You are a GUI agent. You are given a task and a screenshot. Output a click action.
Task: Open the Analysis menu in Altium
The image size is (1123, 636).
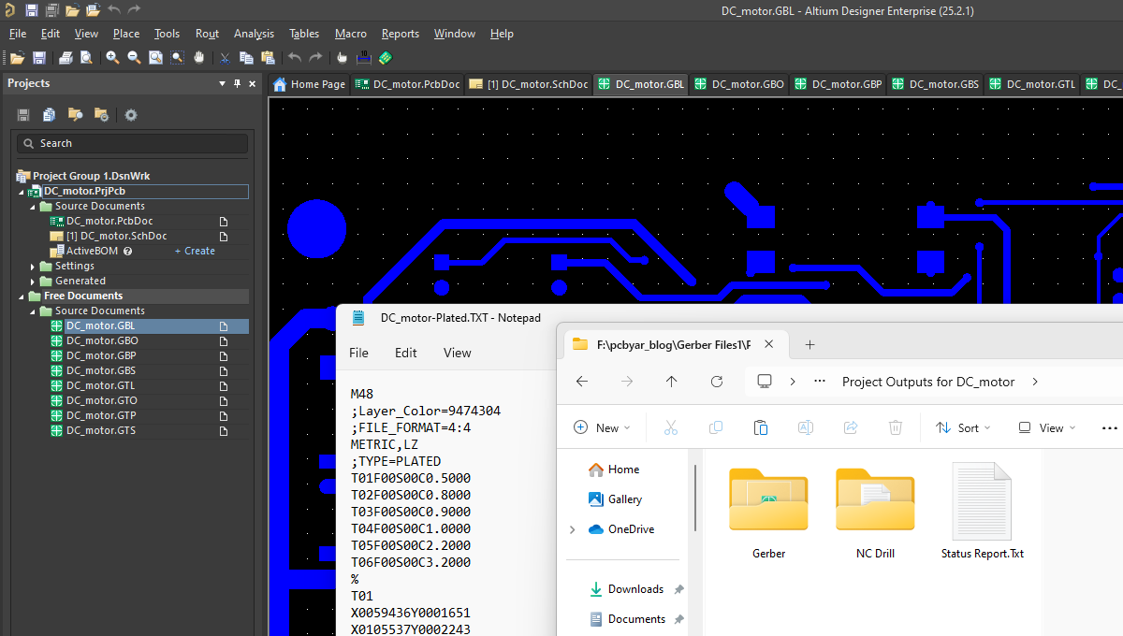click(x=255, y=34)
